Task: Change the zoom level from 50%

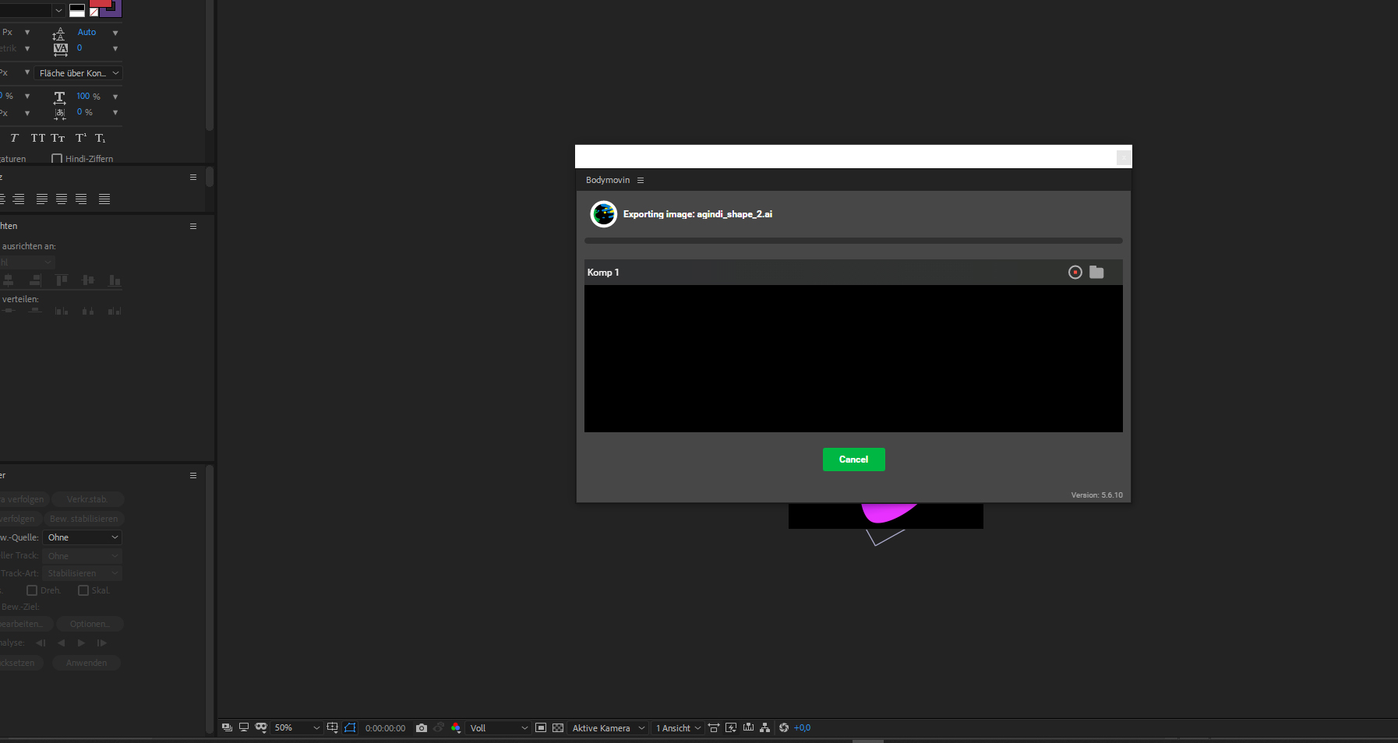Action: pos(296,727)
